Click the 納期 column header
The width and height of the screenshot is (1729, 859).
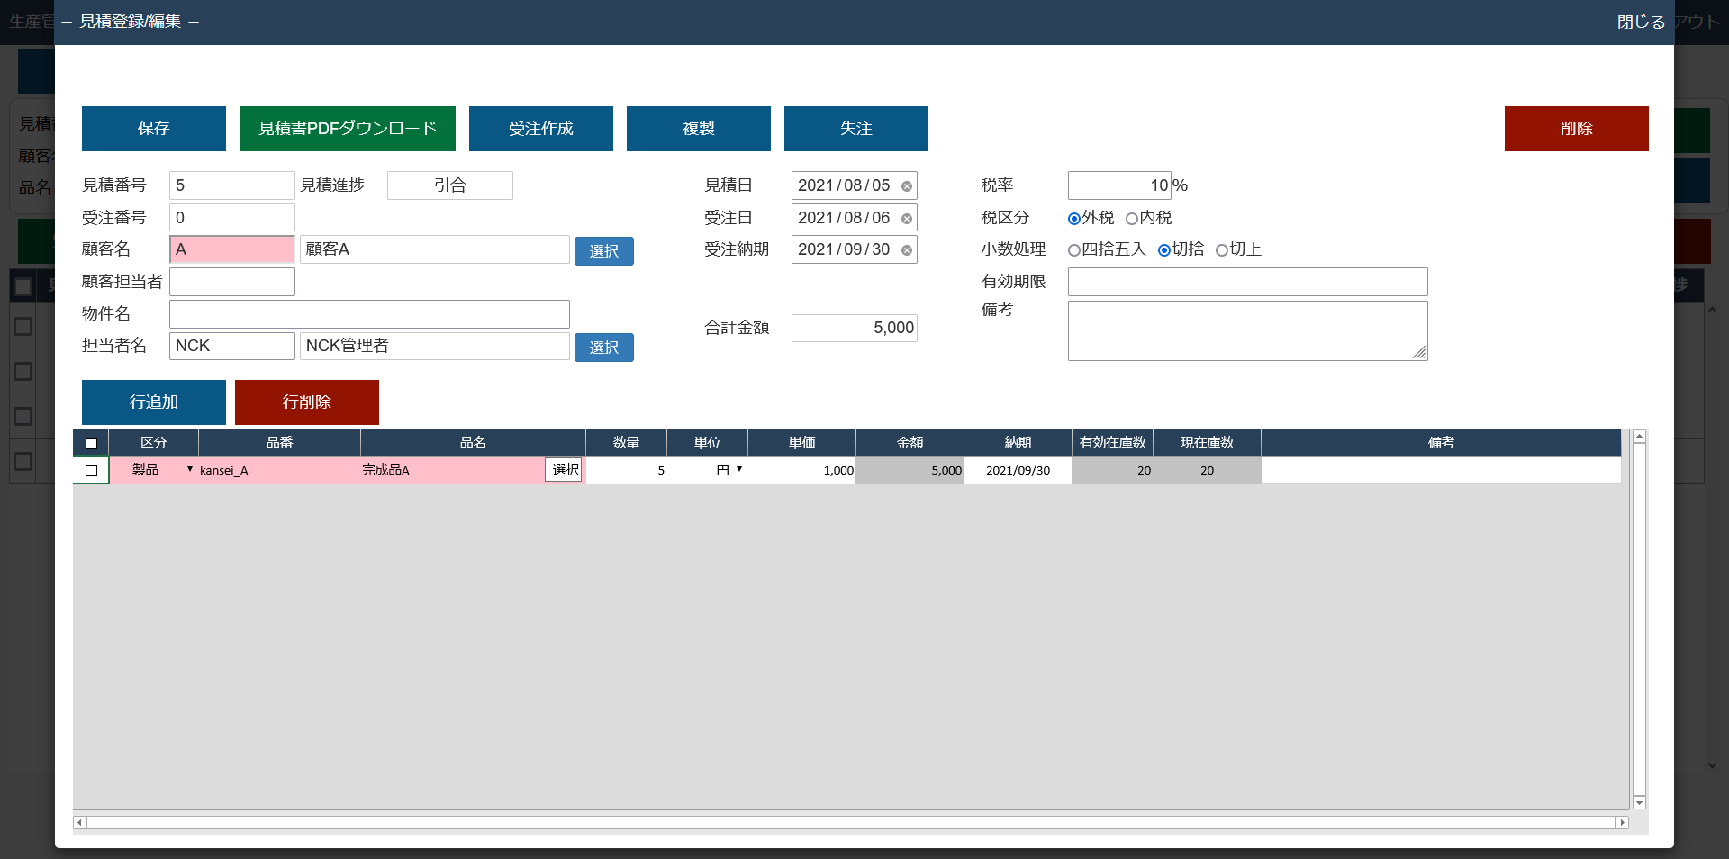click(x=1018, y=443)
